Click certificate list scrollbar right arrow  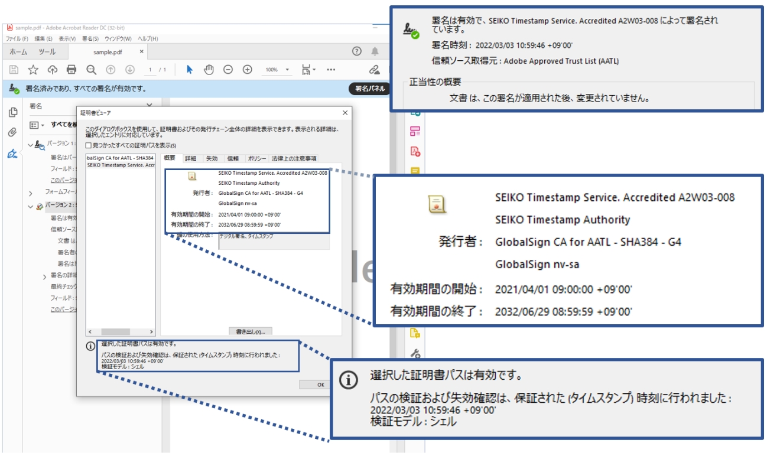click(x=151, y=332)
